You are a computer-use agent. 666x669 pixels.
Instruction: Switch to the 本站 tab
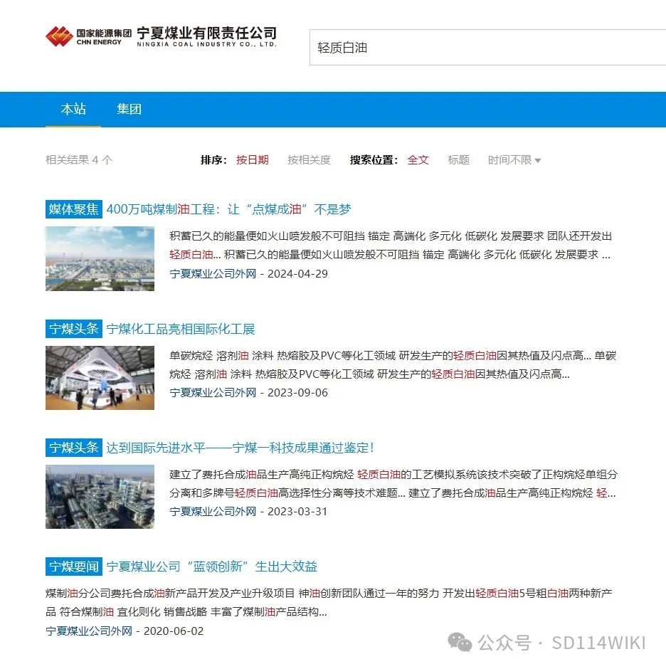tap(73, 109)
